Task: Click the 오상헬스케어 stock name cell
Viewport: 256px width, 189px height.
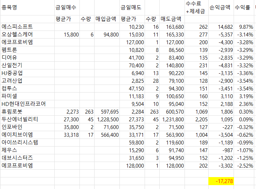Action: (x=27, y=34)
